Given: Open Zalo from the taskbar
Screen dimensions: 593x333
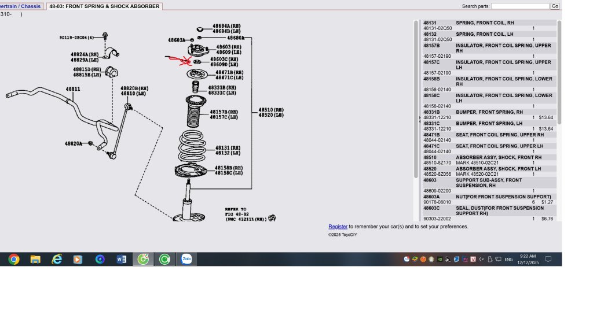Looking at the screenshot, I should pos(186,260).
